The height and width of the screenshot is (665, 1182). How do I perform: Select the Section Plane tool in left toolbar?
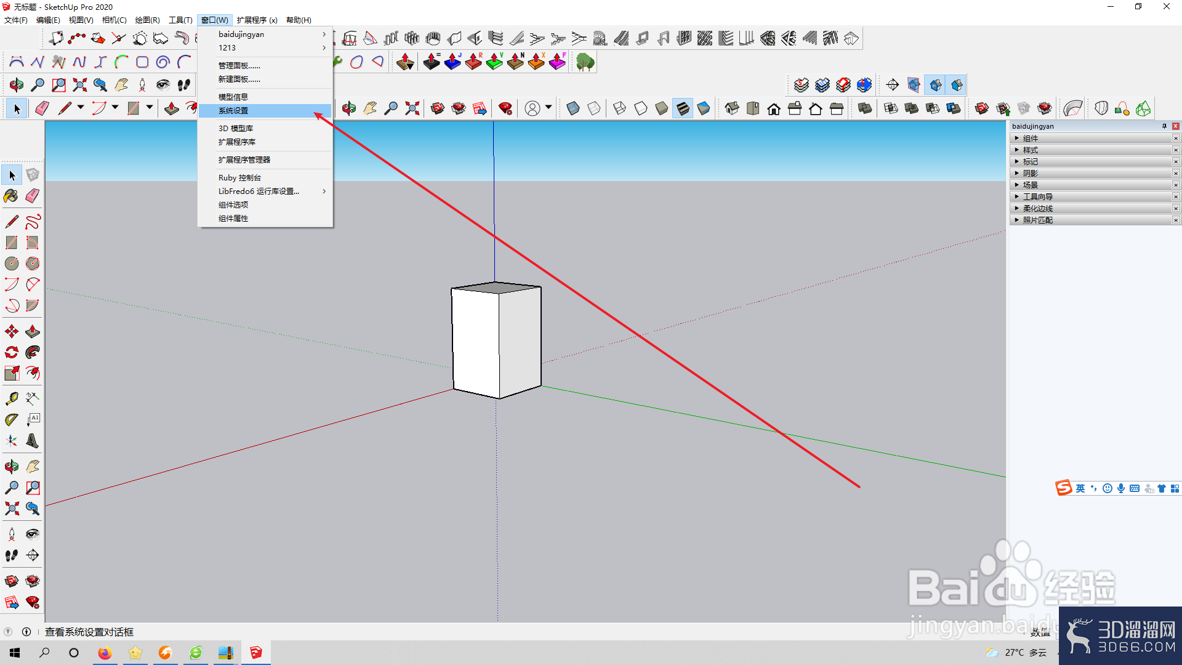[x=33, y=555]
